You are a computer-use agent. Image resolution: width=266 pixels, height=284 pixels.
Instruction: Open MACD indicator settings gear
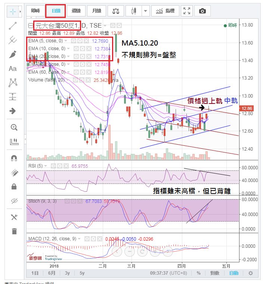(93, 239)
